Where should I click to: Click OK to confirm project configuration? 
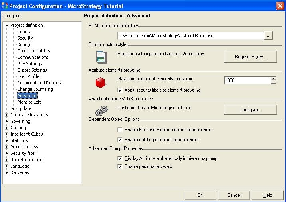(x=200, y=195)
